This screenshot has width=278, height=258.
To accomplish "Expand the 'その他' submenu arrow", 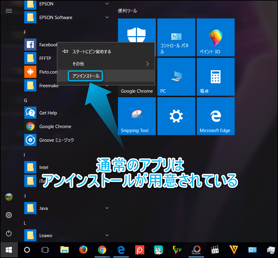I will [x=148, y=64].
